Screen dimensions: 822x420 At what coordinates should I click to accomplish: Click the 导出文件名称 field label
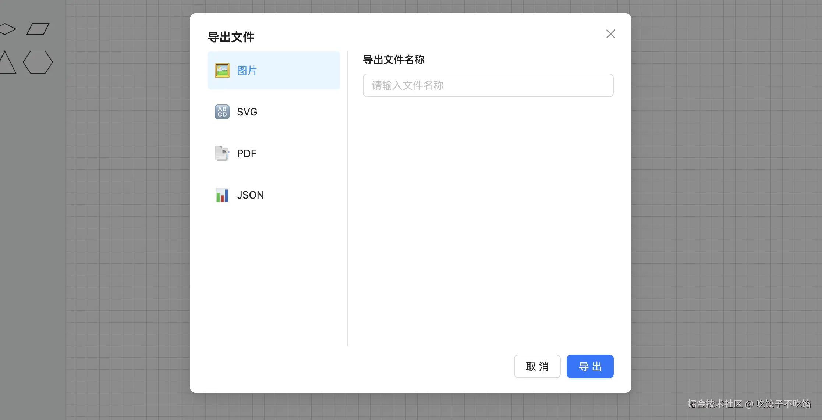393,60
